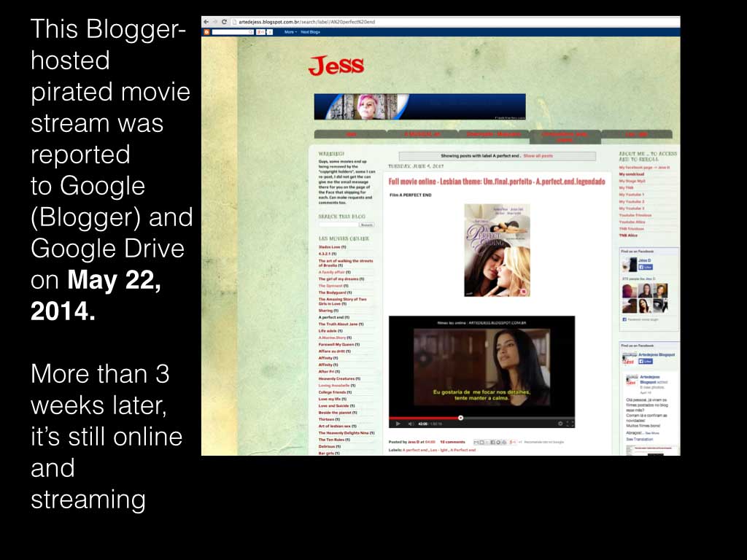Play the embedded video with the play button

coord(398,424)
